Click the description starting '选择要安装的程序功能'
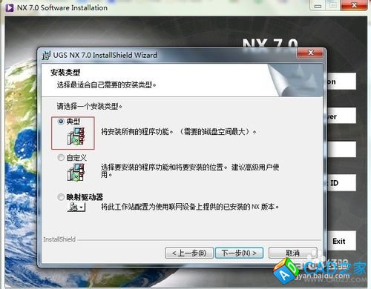Image resolution: width=371 pixels, height=289 pixels. point(190,171)
